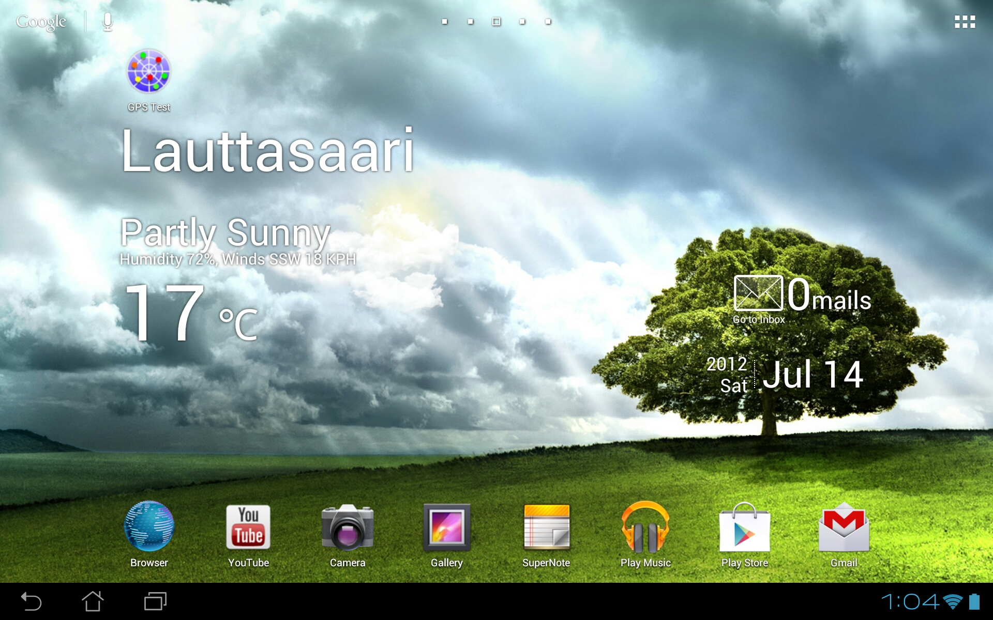Launch the Gmail app
Image resolution: width=993 pixels, height=620 pixels.
(x=844, y=527)
